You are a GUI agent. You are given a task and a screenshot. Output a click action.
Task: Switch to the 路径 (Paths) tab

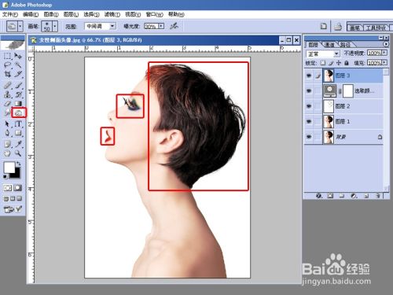345,45
